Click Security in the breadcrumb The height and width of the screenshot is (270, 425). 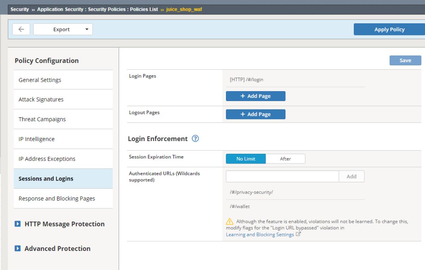[x=19, y=10]
